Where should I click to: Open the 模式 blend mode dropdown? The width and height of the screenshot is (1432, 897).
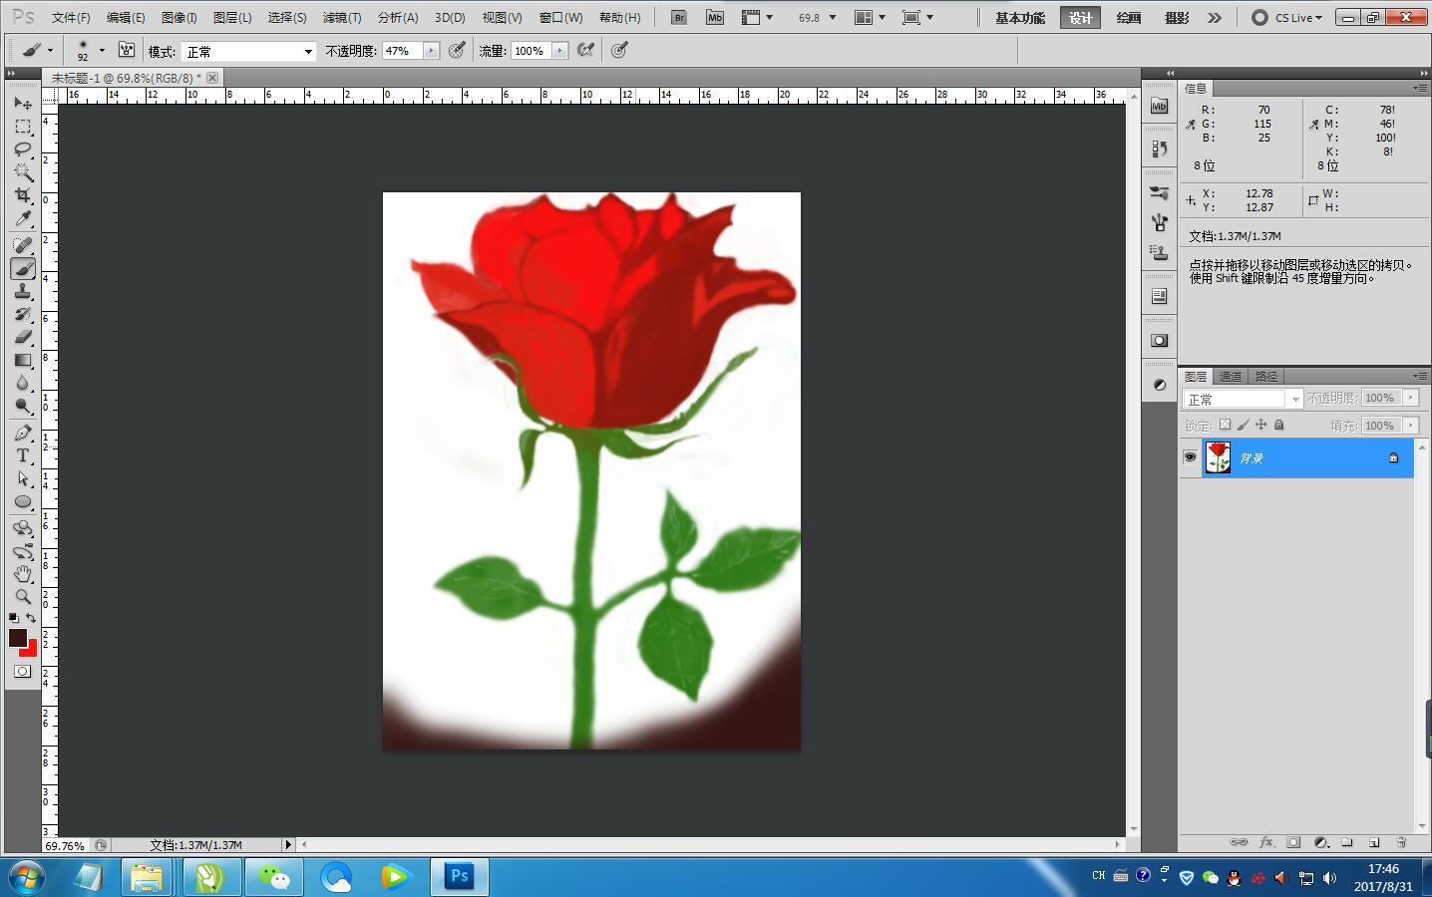(x=248, y=51)
